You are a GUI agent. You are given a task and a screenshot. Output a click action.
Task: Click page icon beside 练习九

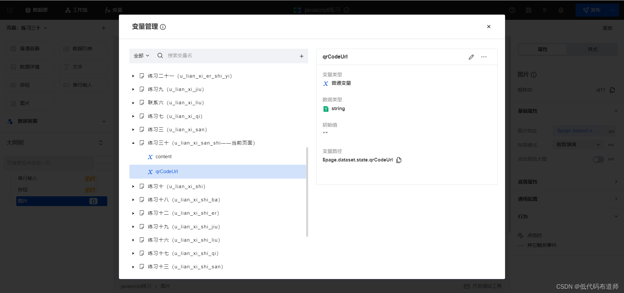coord(142,89)
